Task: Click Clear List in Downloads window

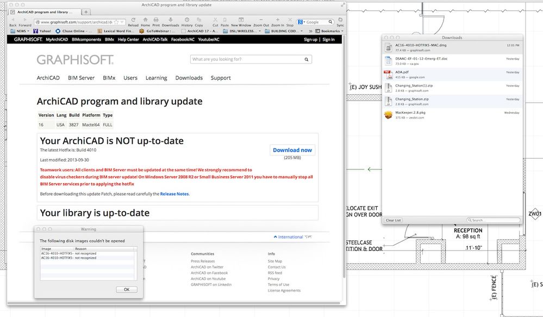Action: tap(393, 220)
